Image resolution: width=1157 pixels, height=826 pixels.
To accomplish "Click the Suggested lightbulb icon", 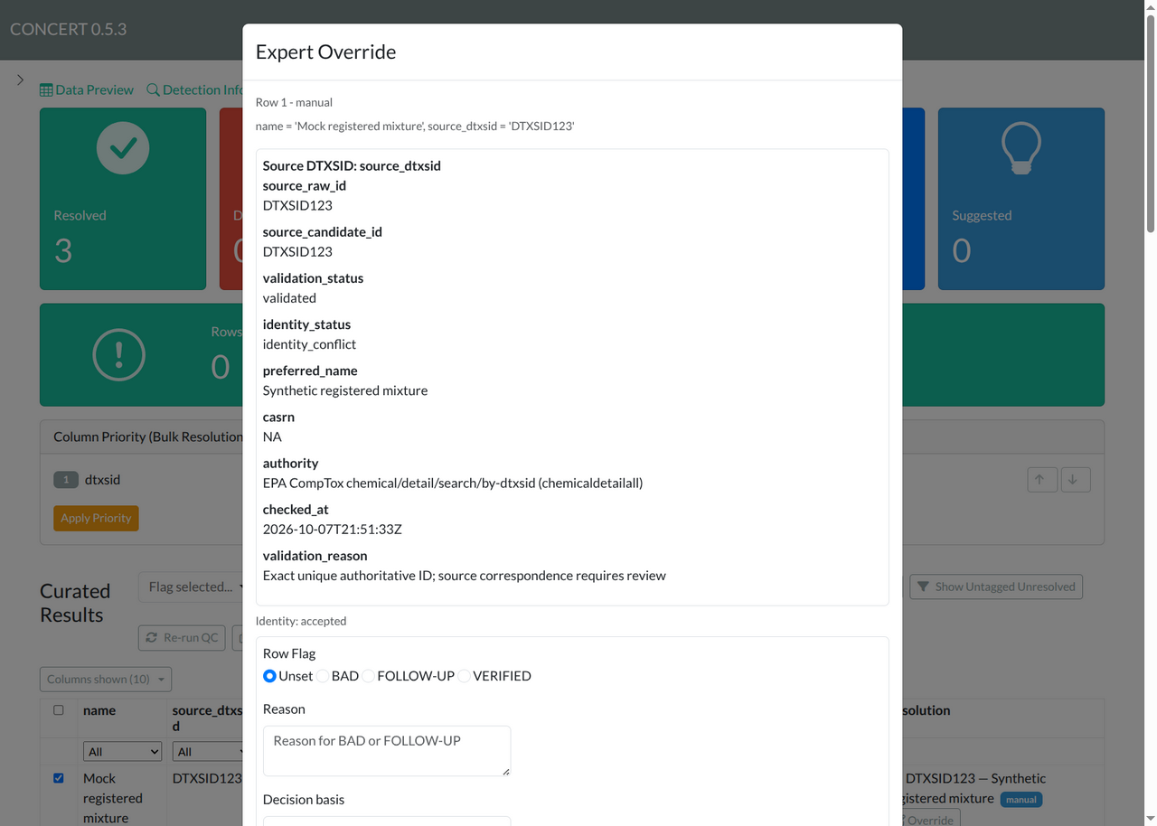I will tap(1021, 148).
